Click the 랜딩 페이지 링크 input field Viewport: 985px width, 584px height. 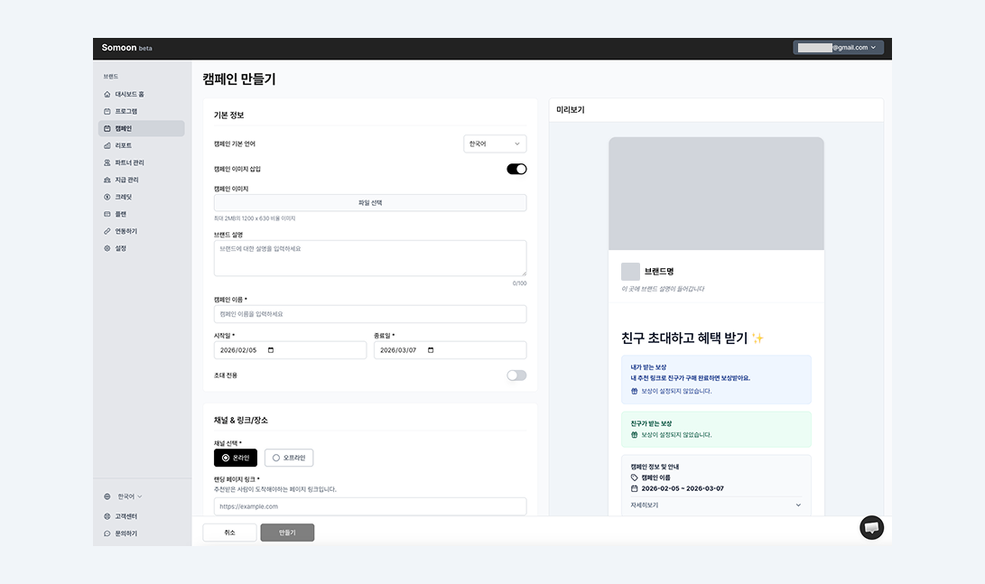point(370,506)
